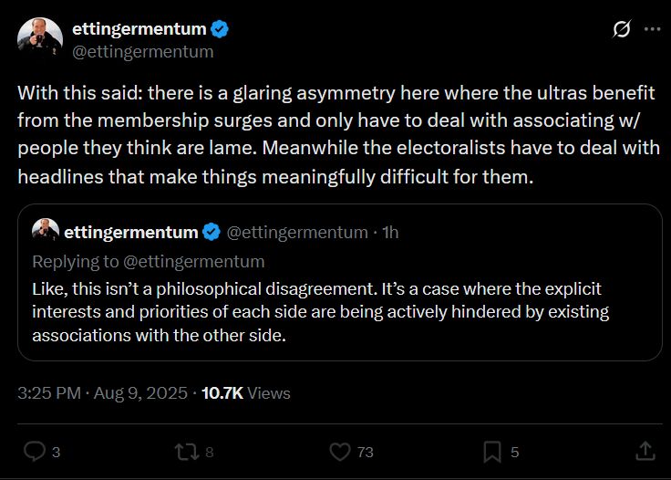Screen dimensions: 671x480
Task: Click the like count number 73
Action: tap(365, 453)
